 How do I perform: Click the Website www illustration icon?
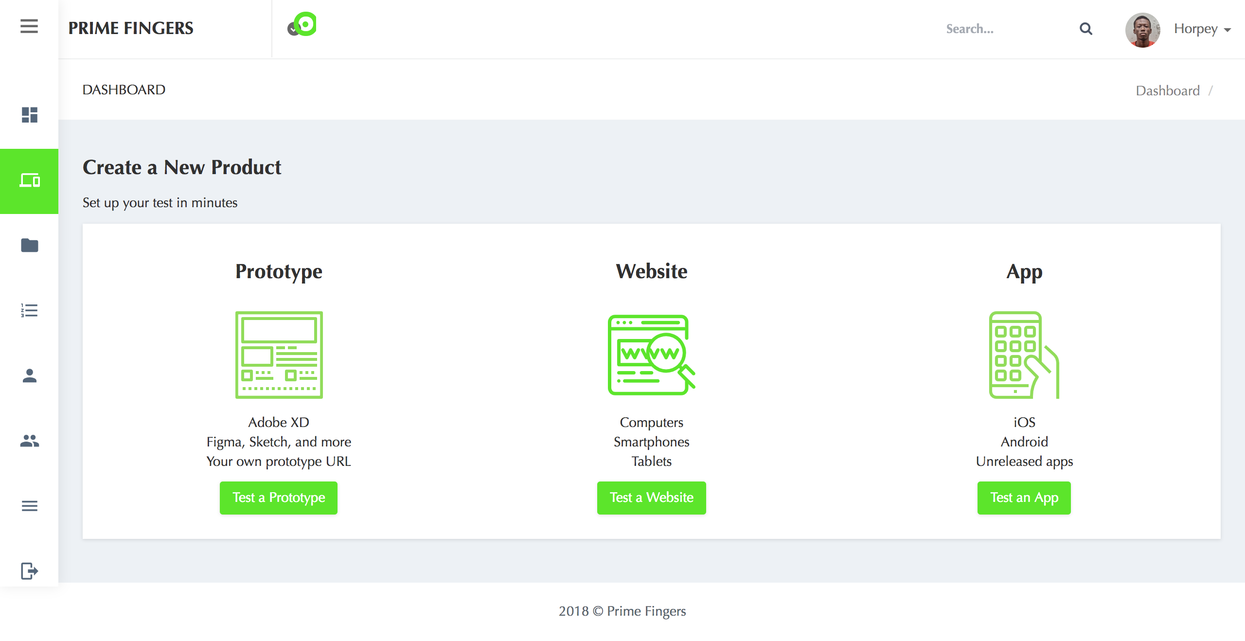(x=651, y=355)
